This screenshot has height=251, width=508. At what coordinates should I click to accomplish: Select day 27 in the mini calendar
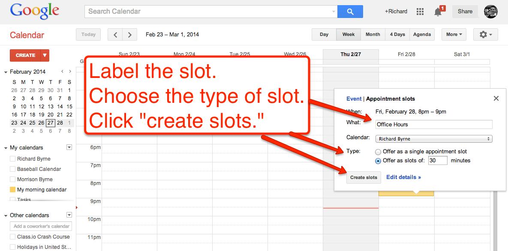[x=51, y=123]
